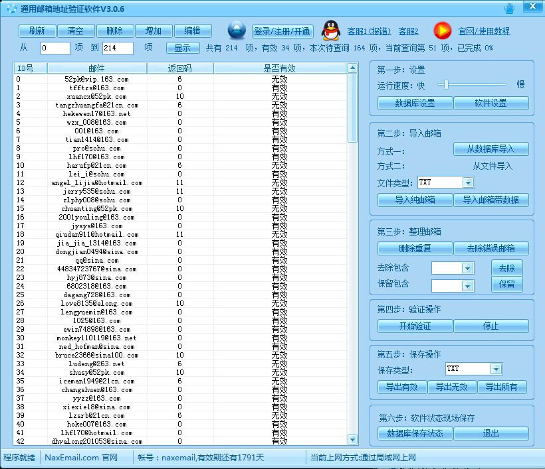Expand the 文件类型 TXT dropdown
Image resolution: width=545 pixels, height=469 pixels.
pos(468,182)
